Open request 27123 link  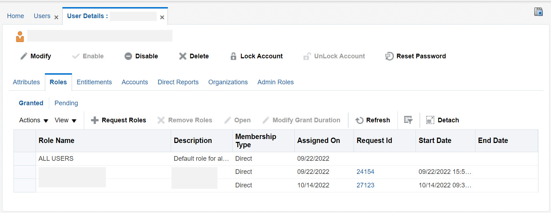coord(365,185)
